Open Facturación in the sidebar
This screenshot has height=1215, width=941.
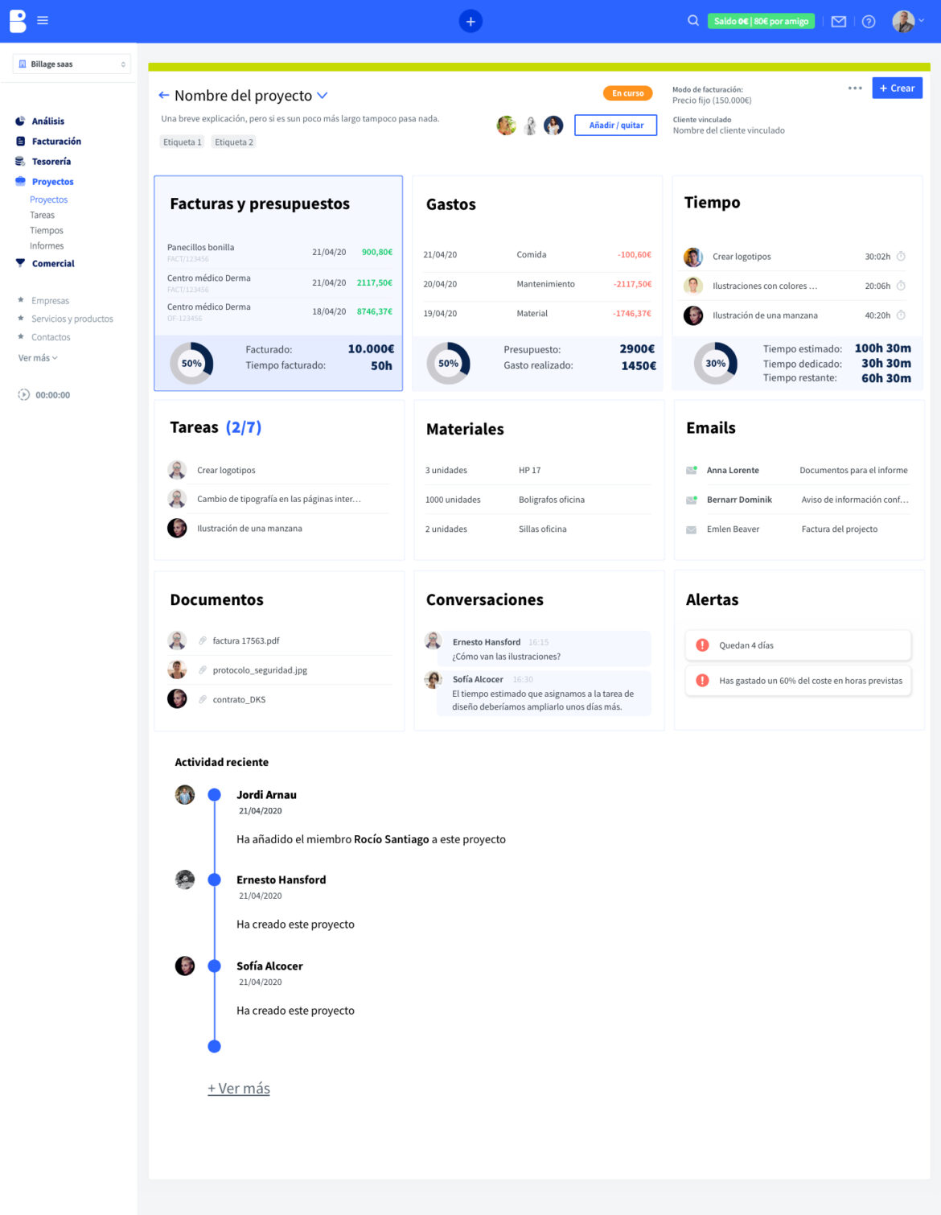point(56,142)
